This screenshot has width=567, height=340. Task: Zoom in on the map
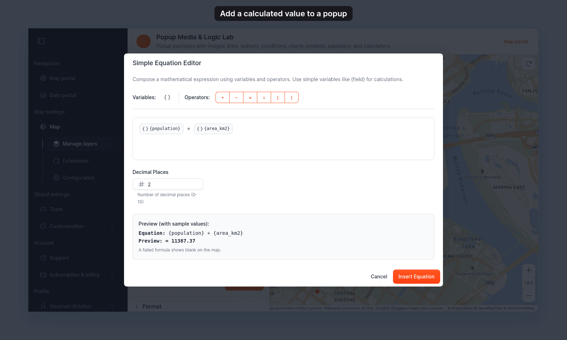pyautogui.click(x=529, y=270)
